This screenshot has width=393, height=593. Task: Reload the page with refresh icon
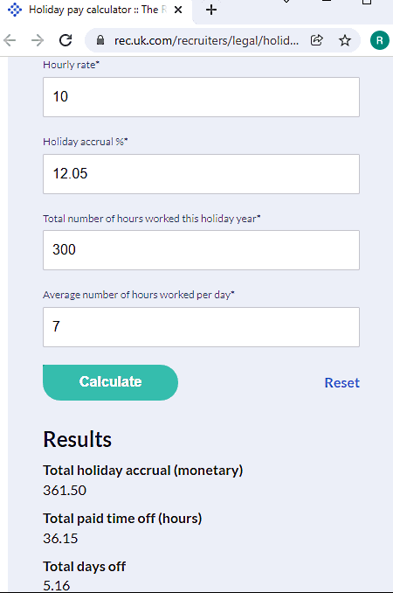(65, 40)
